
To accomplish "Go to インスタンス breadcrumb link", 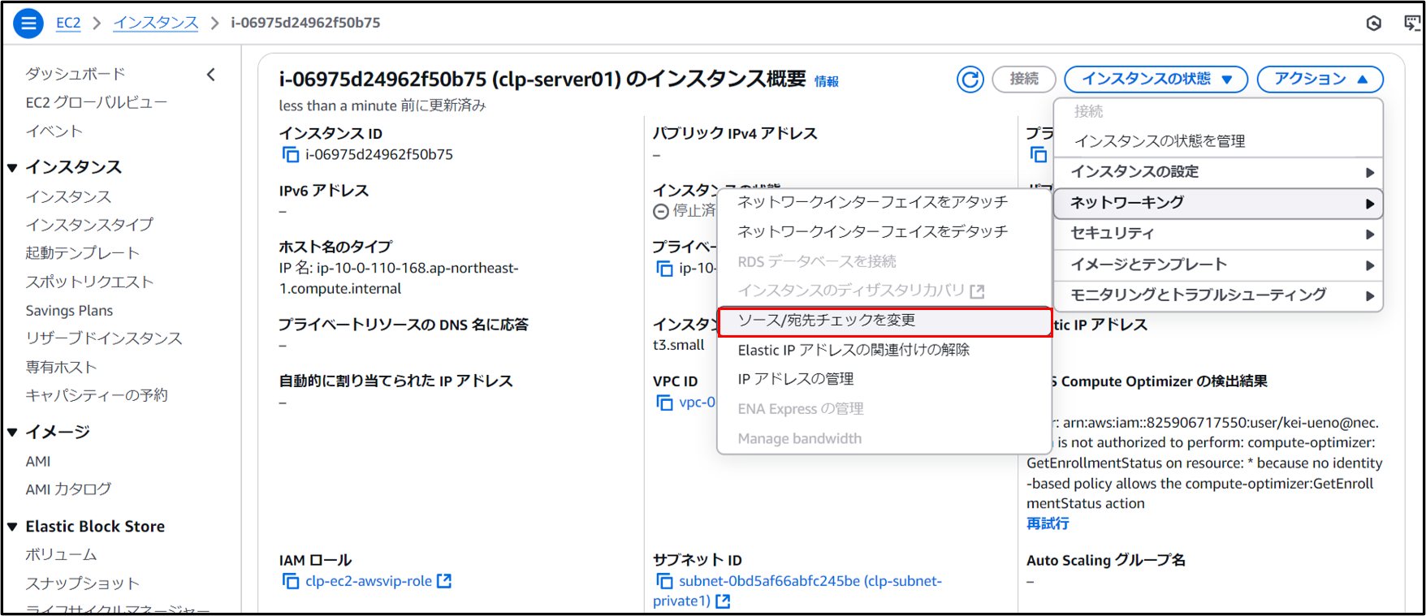I will pos(155,23).
